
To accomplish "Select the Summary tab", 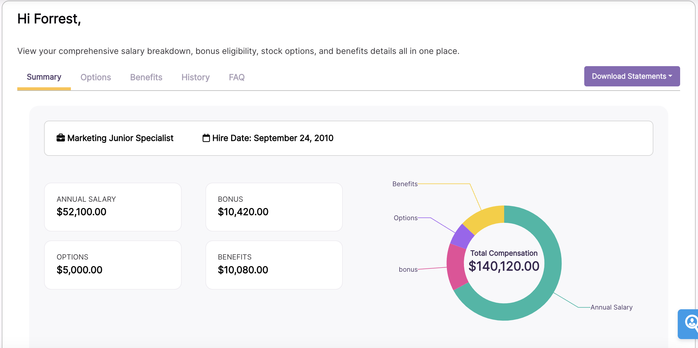I will click(x=44, y=77).
